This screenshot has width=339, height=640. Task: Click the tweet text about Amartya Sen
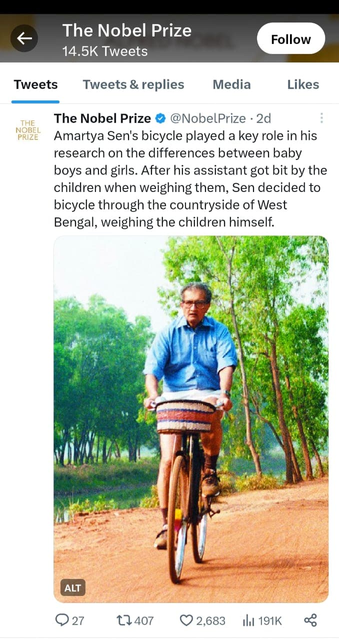click(190, 179)
